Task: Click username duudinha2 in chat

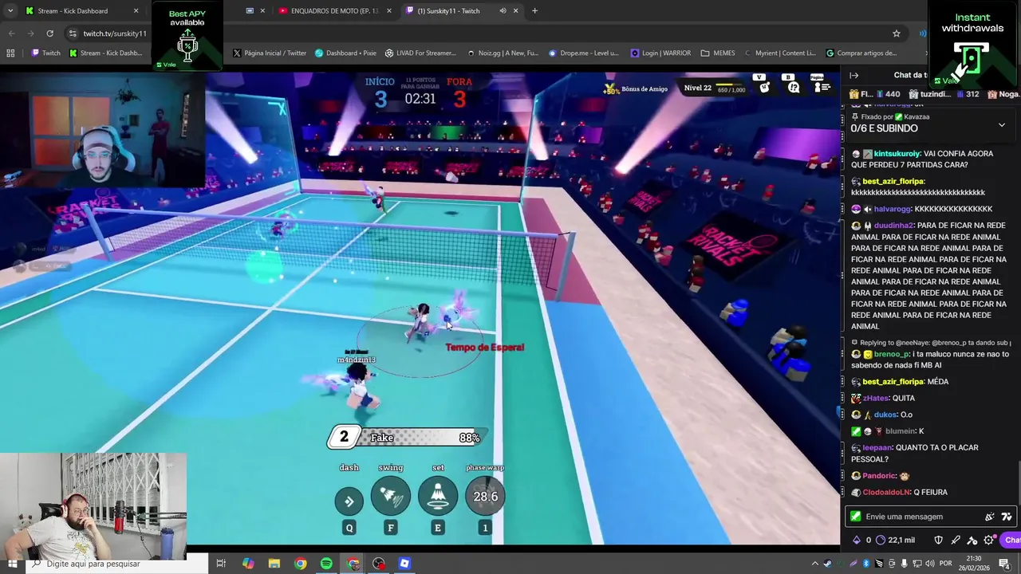Action: coord(893,226)
